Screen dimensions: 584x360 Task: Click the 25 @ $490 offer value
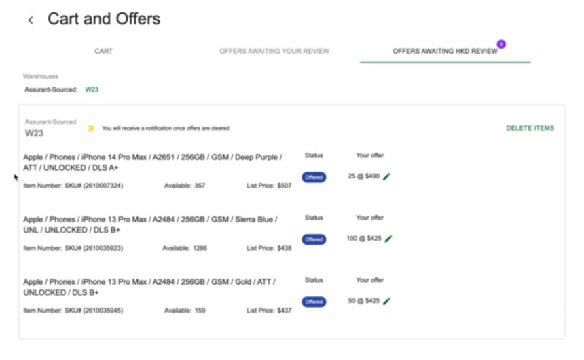point(362,176)
